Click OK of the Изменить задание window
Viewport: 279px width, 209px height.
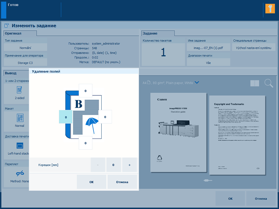tap(230, 198)
